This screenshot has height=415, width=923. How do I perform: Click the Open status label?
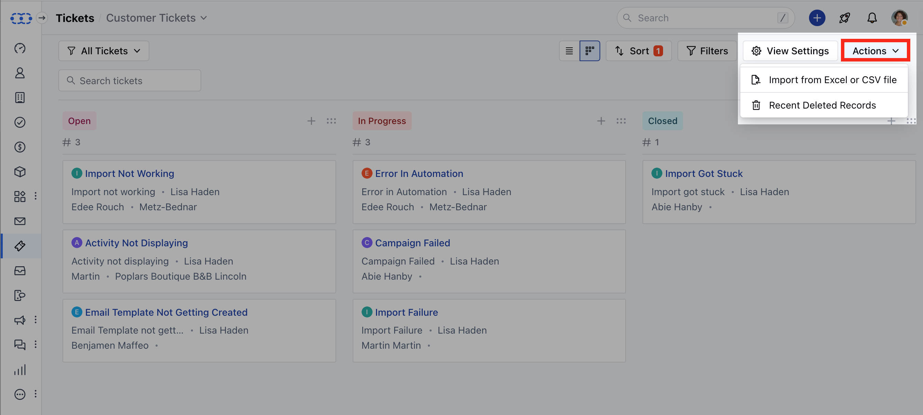pos(79,121)
